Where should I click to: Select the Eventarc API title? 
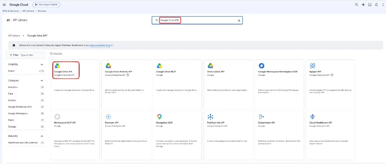(x=112, y=123)
